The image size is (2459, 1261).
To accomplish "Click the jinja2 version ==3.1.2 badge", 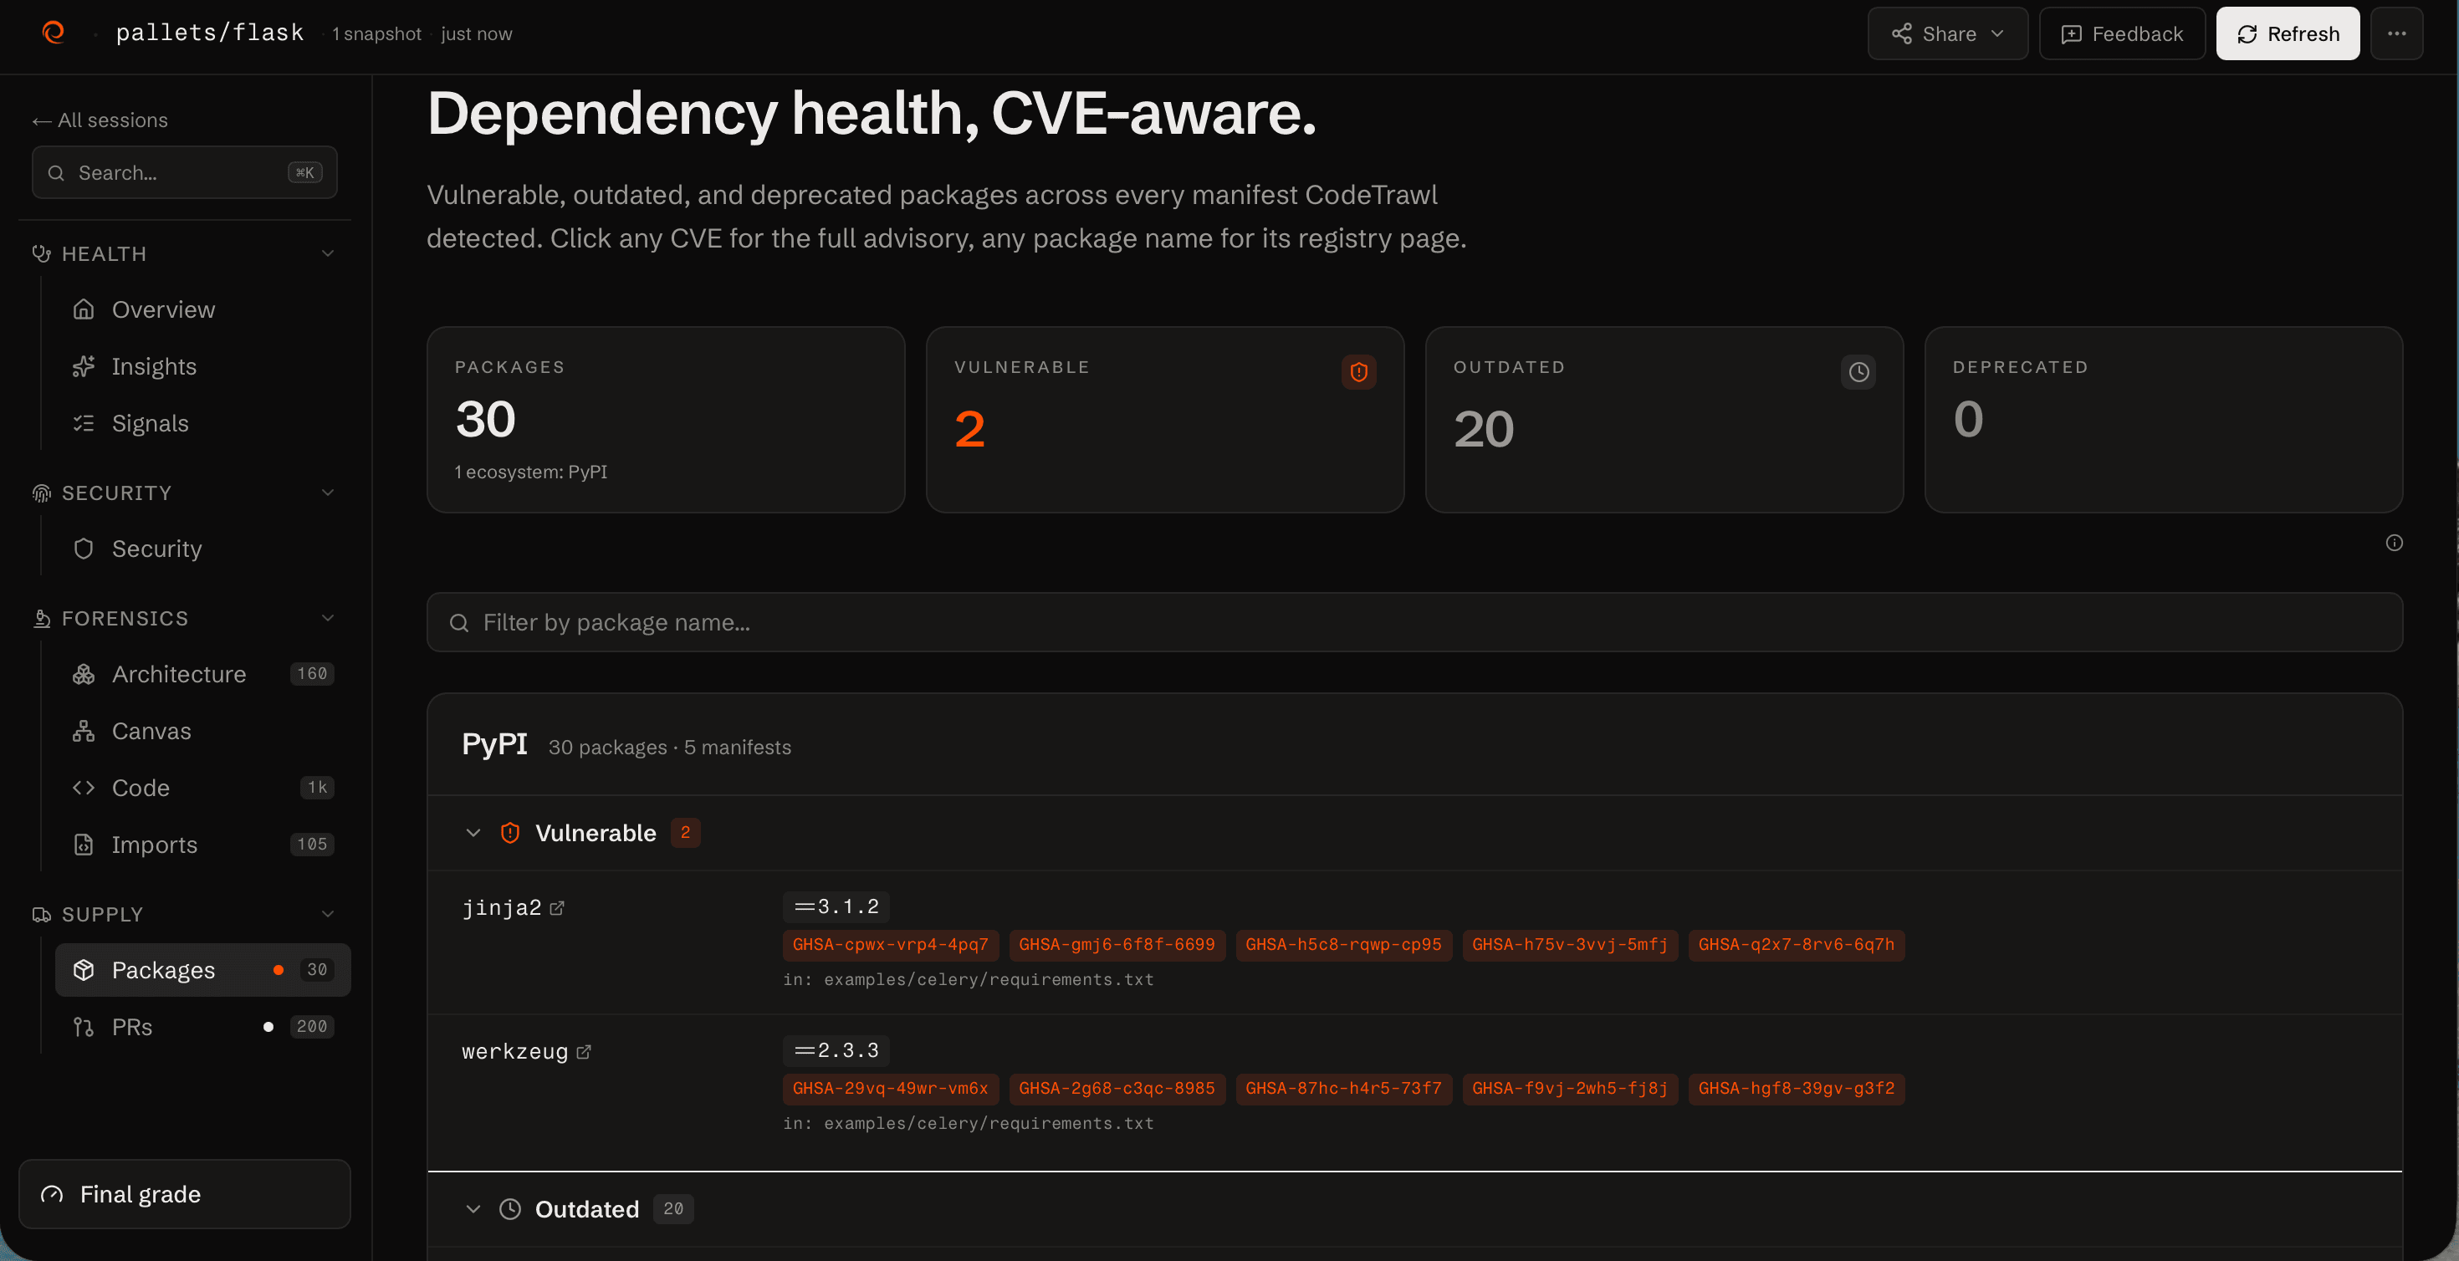I will [836, 906].
